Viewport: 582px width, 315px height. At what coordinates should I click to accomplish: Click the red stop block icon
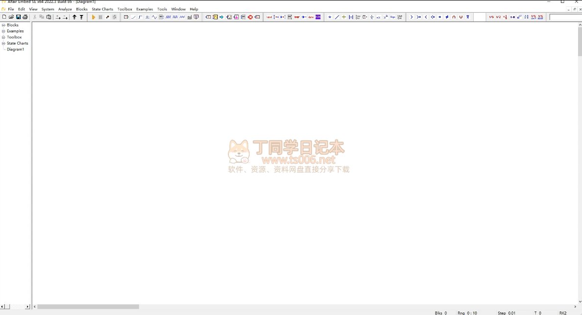click(250, 17)
